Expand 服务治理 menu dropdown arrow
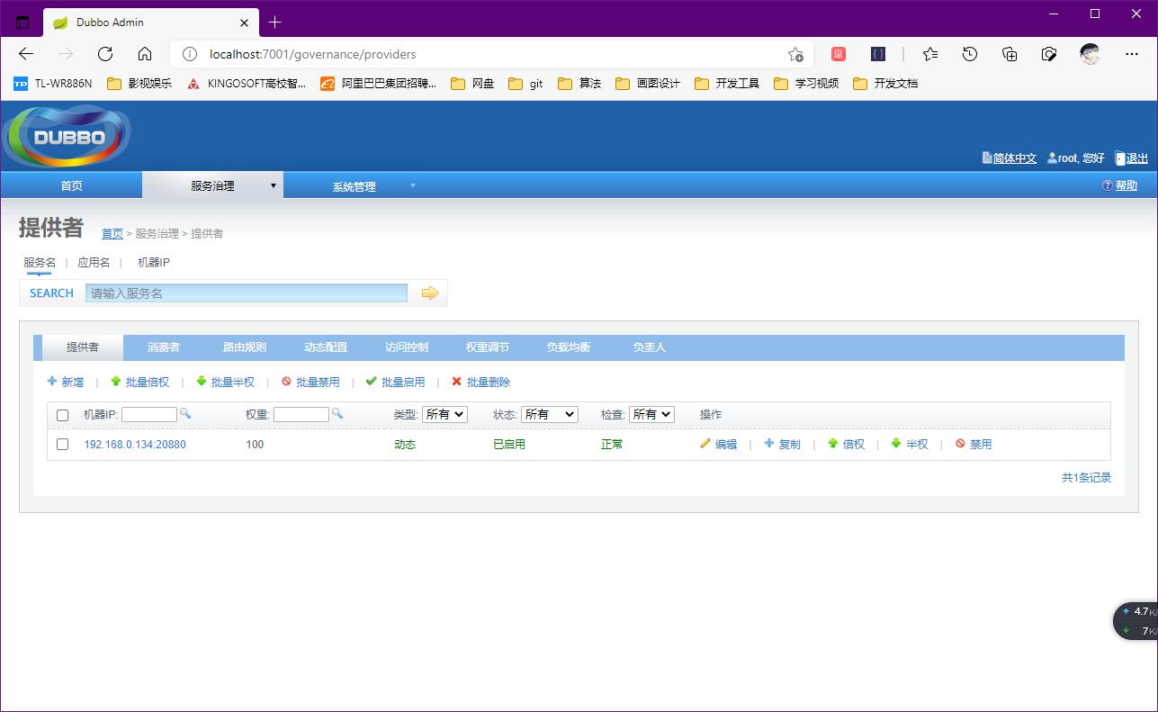1158x712 pixels. click(x=274, y=185)
